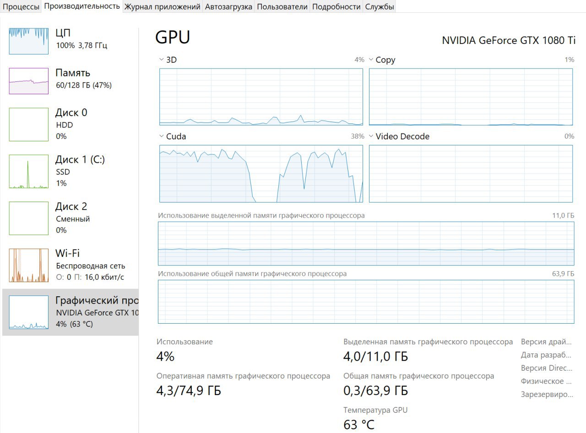Click the Дата разраб… label
This screenshot has height=433, width=586.
547,355
